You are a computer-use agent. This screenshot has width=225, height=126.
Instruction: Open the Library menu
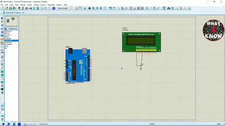[x=43, y=5]
